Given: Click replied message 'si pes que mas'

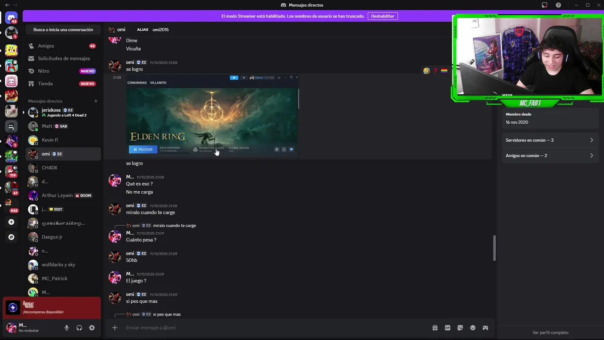Looking at the screenshot, I should coord(167,314).
